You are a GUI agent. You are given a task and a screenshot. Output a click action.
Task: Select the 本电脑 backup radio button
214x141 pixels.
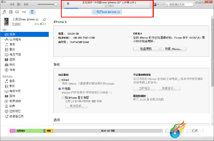(60, 89)
